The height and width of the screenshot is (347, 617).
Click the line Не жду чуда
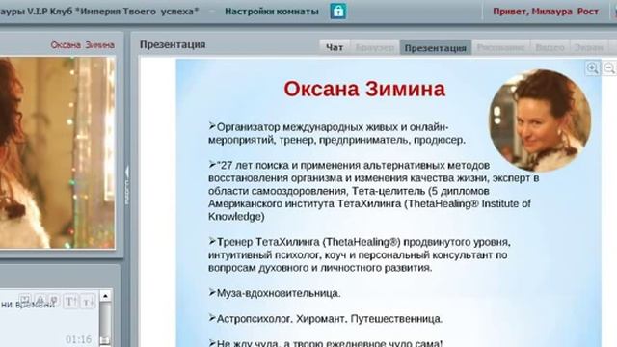pyautogui.click(x=326, y=343)
